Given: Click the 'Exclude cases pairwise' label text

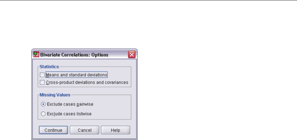Looking at the screenshot, I should pyautogui.click(x=70, y=104).
